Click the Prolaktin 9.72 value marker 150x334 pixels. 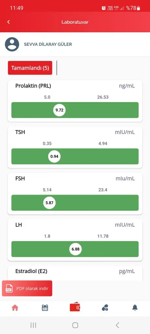60,110
